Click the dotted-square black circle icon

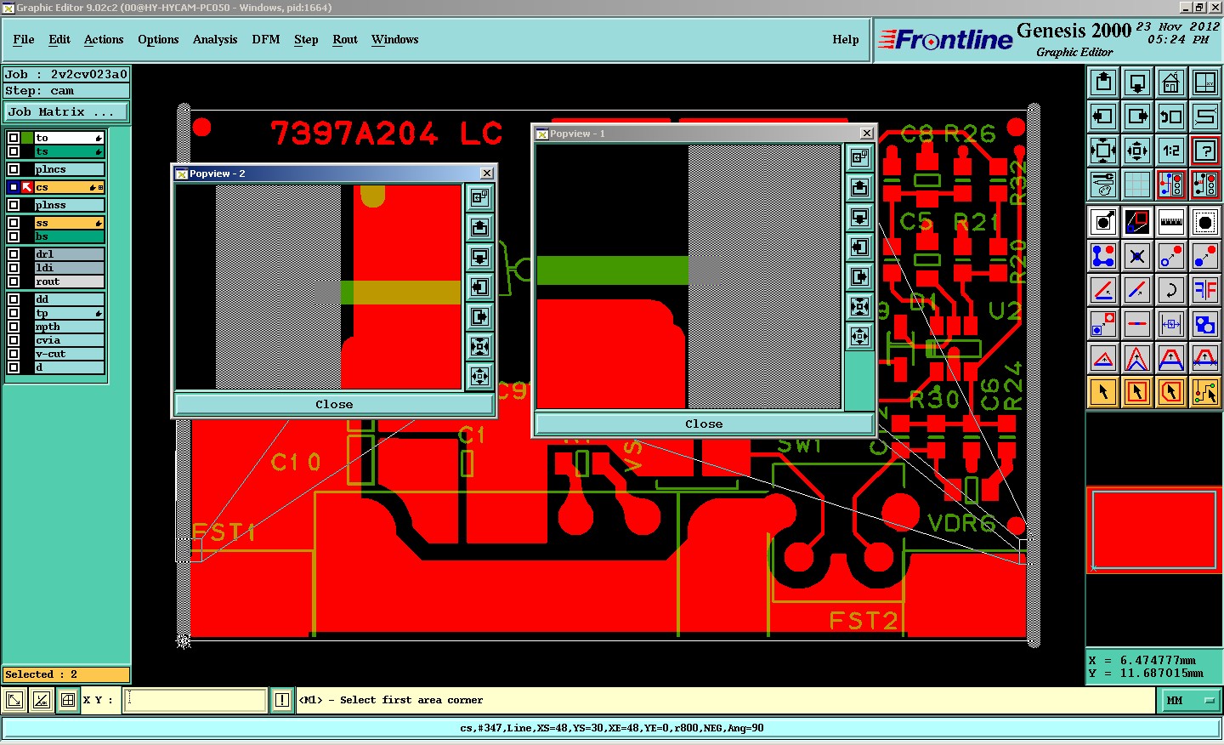(1205, 223)
